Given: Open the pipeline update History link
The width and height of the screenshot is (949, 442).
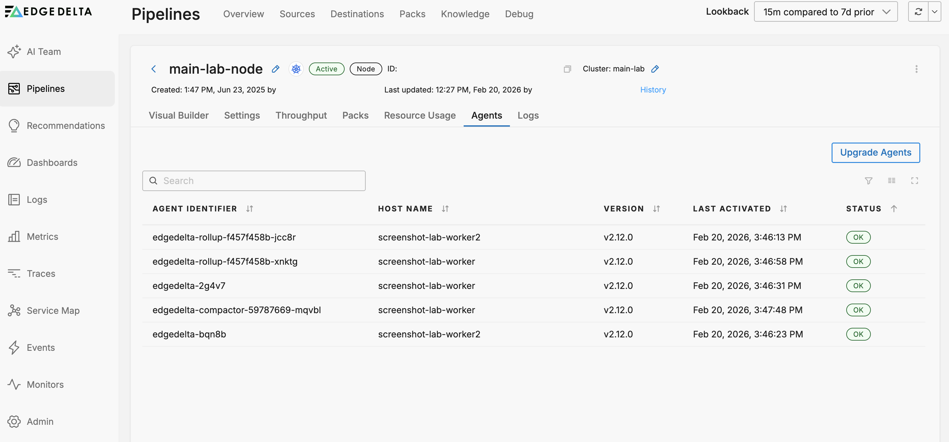Looking at the screenshot, I should coord(653,89).
